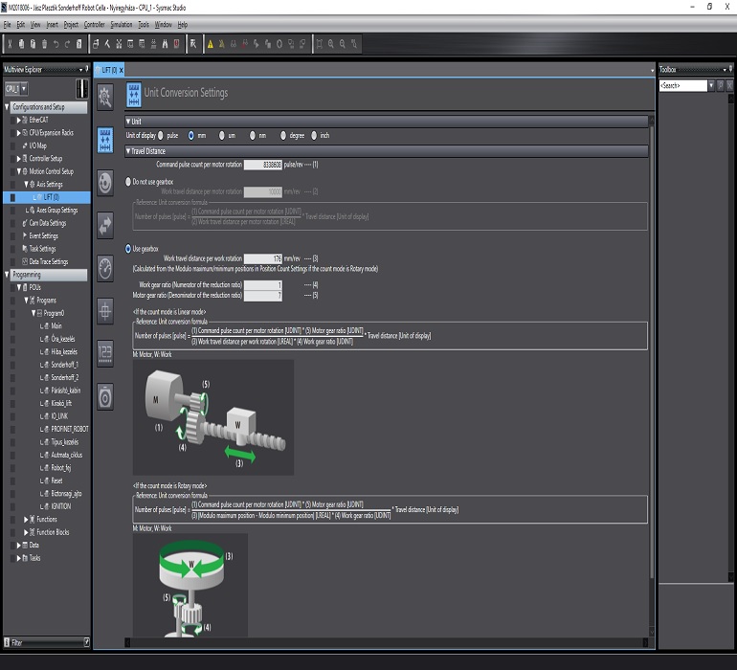Open the Simulation menu
The image size is (737, 670).
click(122, 25)
